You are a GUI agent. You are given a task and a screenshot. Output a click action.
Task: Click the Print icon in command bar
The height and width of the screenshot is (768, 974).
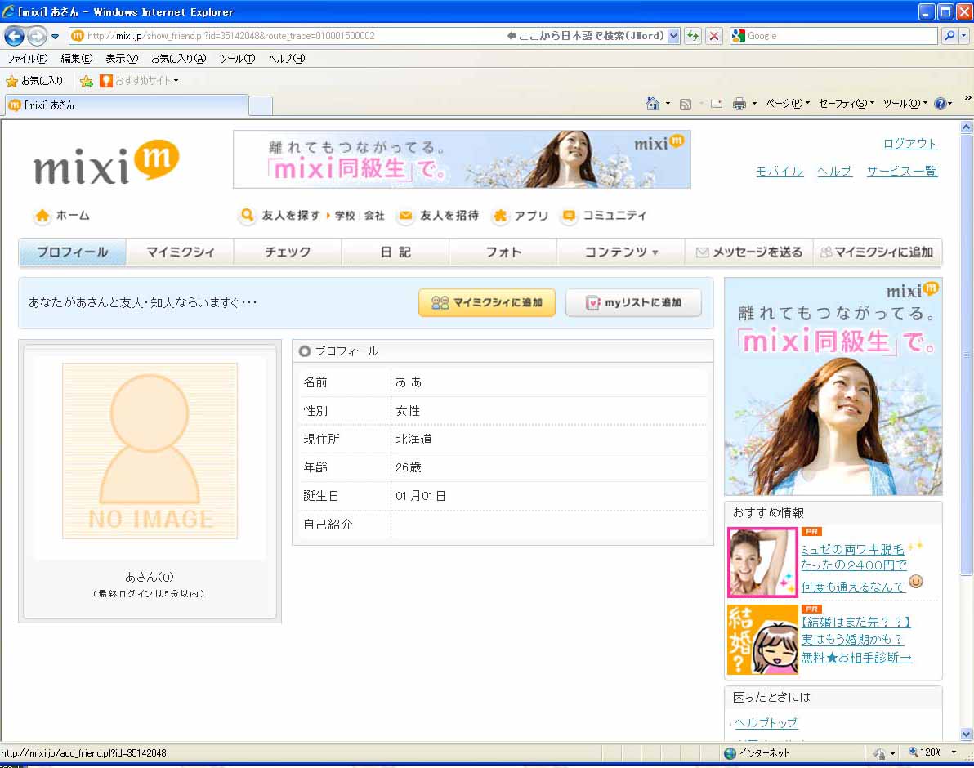(739, 104)
